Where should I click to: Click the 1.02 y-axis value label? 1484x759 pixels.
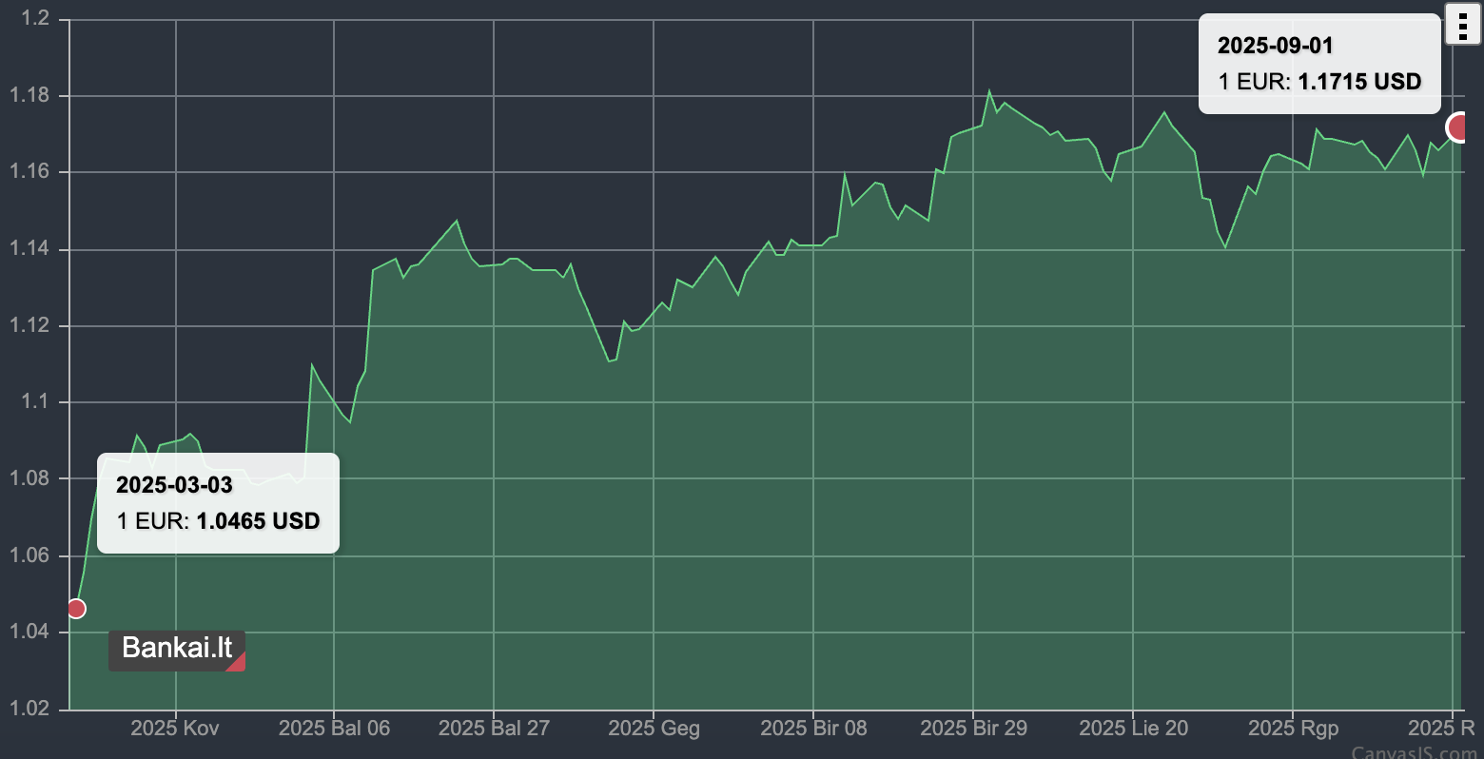click(x=30, y=709)
